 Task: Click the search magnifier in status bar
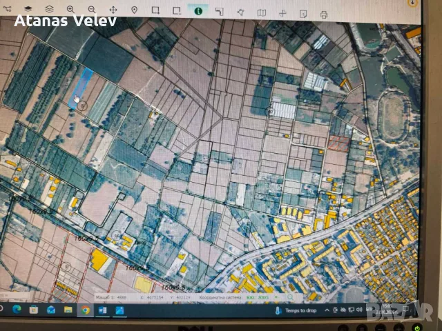290,297
